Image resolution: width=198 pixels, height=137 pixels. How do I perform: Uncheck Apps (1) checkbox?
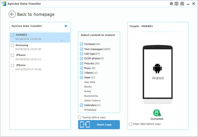[81, 77]
